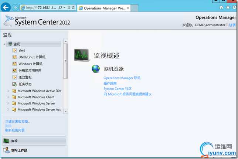Screen dimensions: 238x159
Task: Click the search magnifier in address bar
Action: pyautogui.click(x=60, y=8)
